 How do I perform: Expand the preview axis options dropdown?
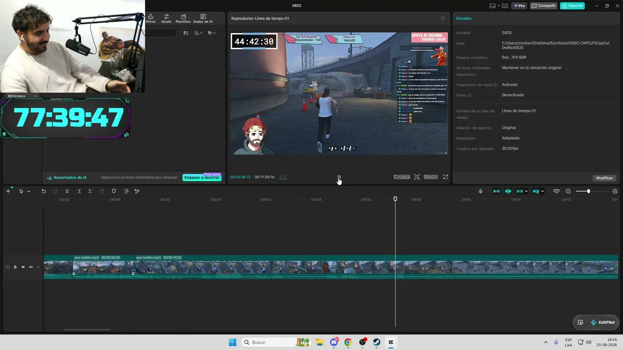pos(542,192)
